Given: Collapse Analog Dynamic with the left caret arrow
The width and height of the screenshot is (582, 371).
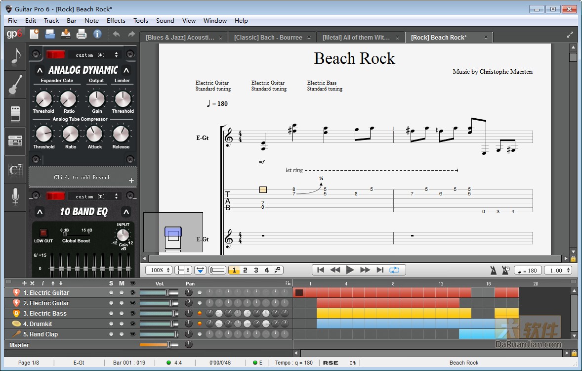Looking at the screenshot, I should (x=40, y=70).
